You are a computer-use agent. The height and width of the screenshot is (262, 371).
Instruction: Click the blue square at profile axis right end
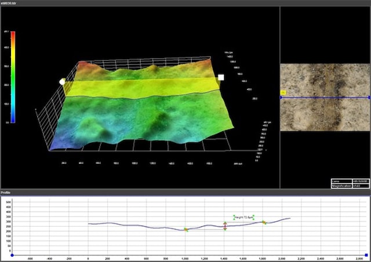pos(366,255)
